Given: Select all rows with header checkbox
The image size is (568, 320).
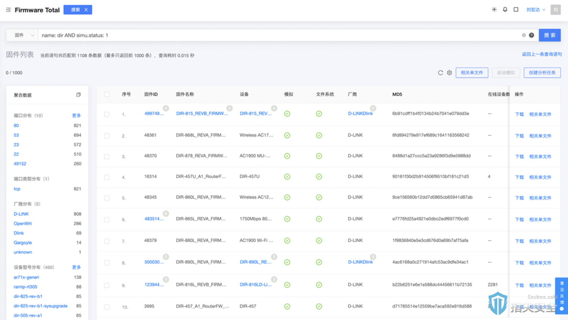Looking at the screenshot, I should click(x=107, y=94).
